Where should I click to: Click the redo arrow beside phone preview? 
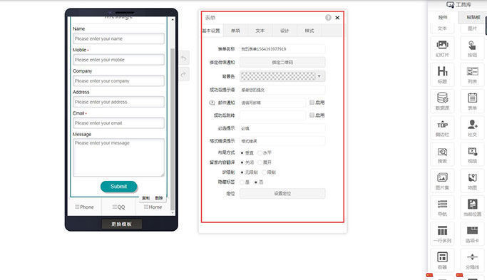[184, 74]
